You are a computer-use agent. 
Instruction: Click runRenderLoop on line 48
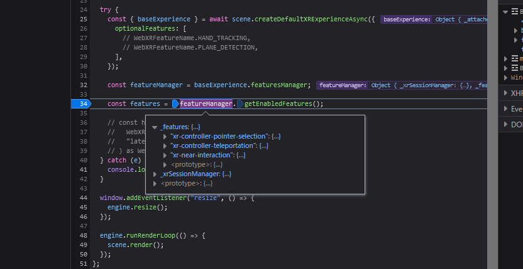pyautogui.click(x=151, y=235)
